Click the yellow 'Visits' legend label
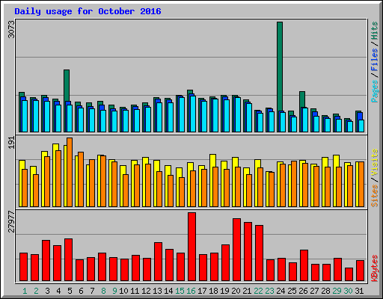 point(375,163)
